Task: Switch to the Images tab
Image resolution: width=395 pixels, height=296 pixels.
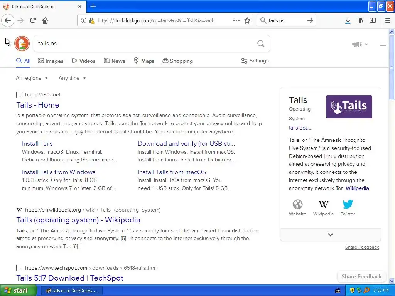Action: point(51,61)
